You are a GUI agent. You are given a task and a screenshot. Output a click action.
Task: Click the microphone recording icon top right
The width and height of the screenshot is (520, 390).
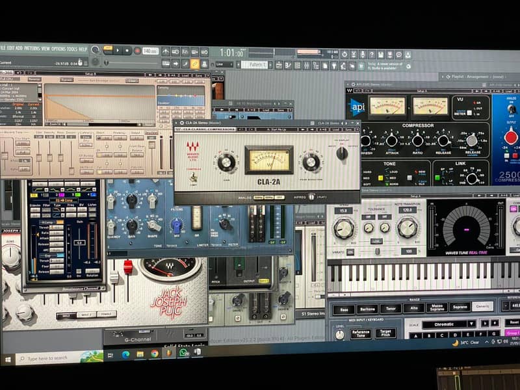[363, 54]
